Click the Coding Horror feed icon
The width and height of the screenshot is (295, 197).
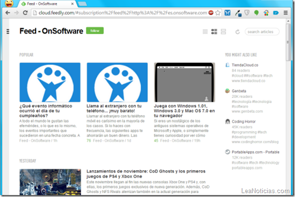pos(228,121)
